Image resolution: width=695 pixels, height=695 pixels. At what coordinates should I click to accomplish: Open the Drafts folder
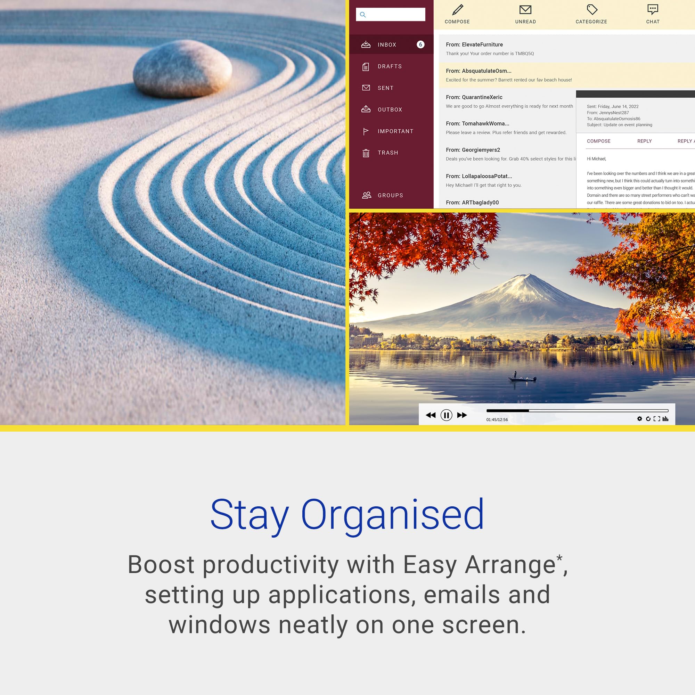[389, 66]
